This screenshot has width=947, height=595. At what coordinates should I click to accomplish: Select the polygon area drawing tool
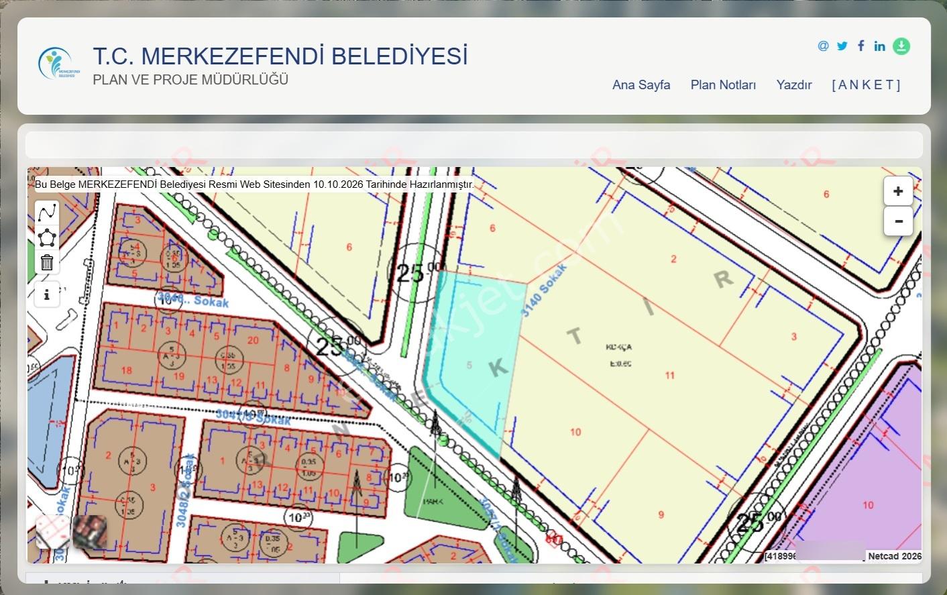47,237
